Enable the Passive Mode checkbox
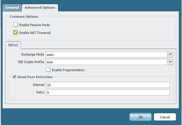 pyautogui.click(x=15, y=25)
